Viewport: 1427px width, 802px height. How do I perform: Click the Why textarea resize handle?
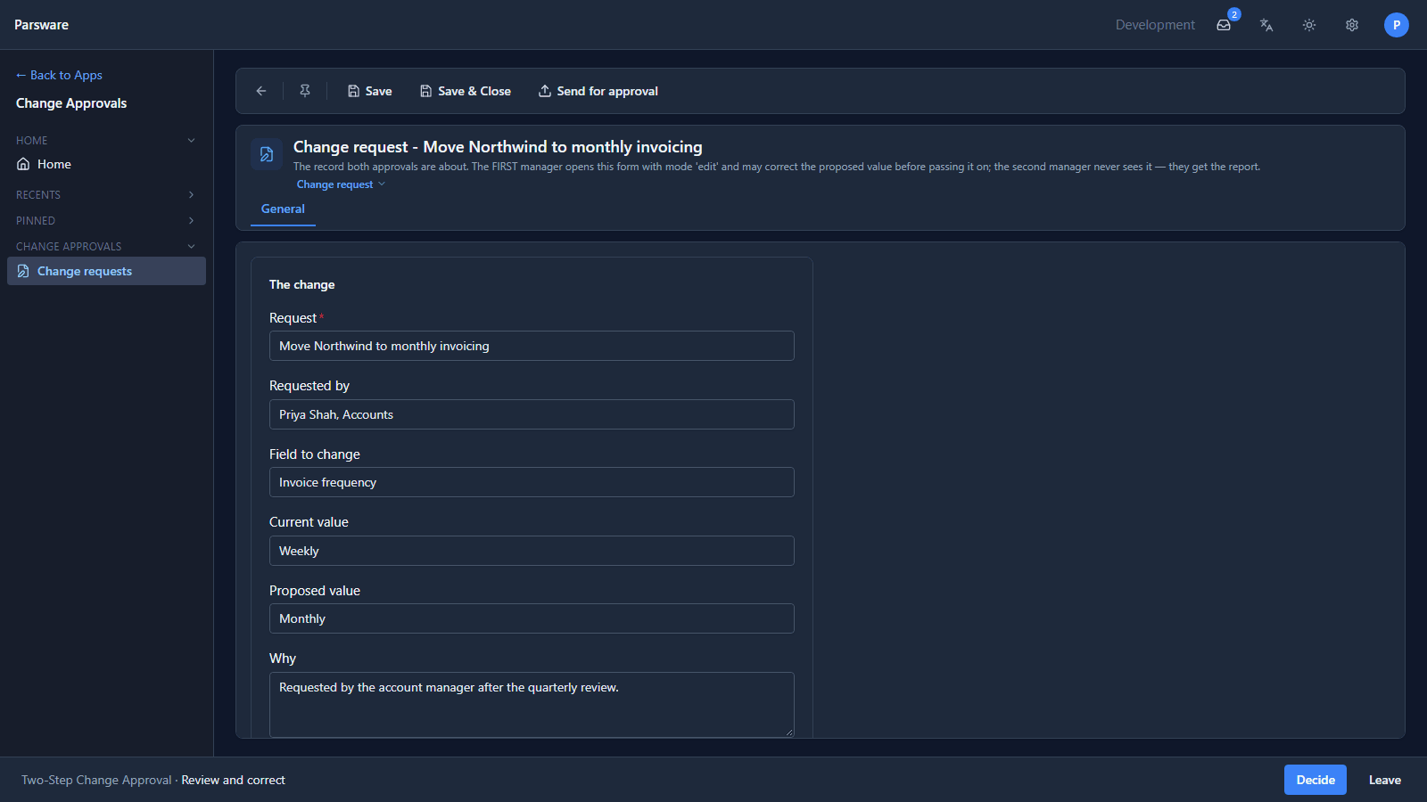point(788,732)
